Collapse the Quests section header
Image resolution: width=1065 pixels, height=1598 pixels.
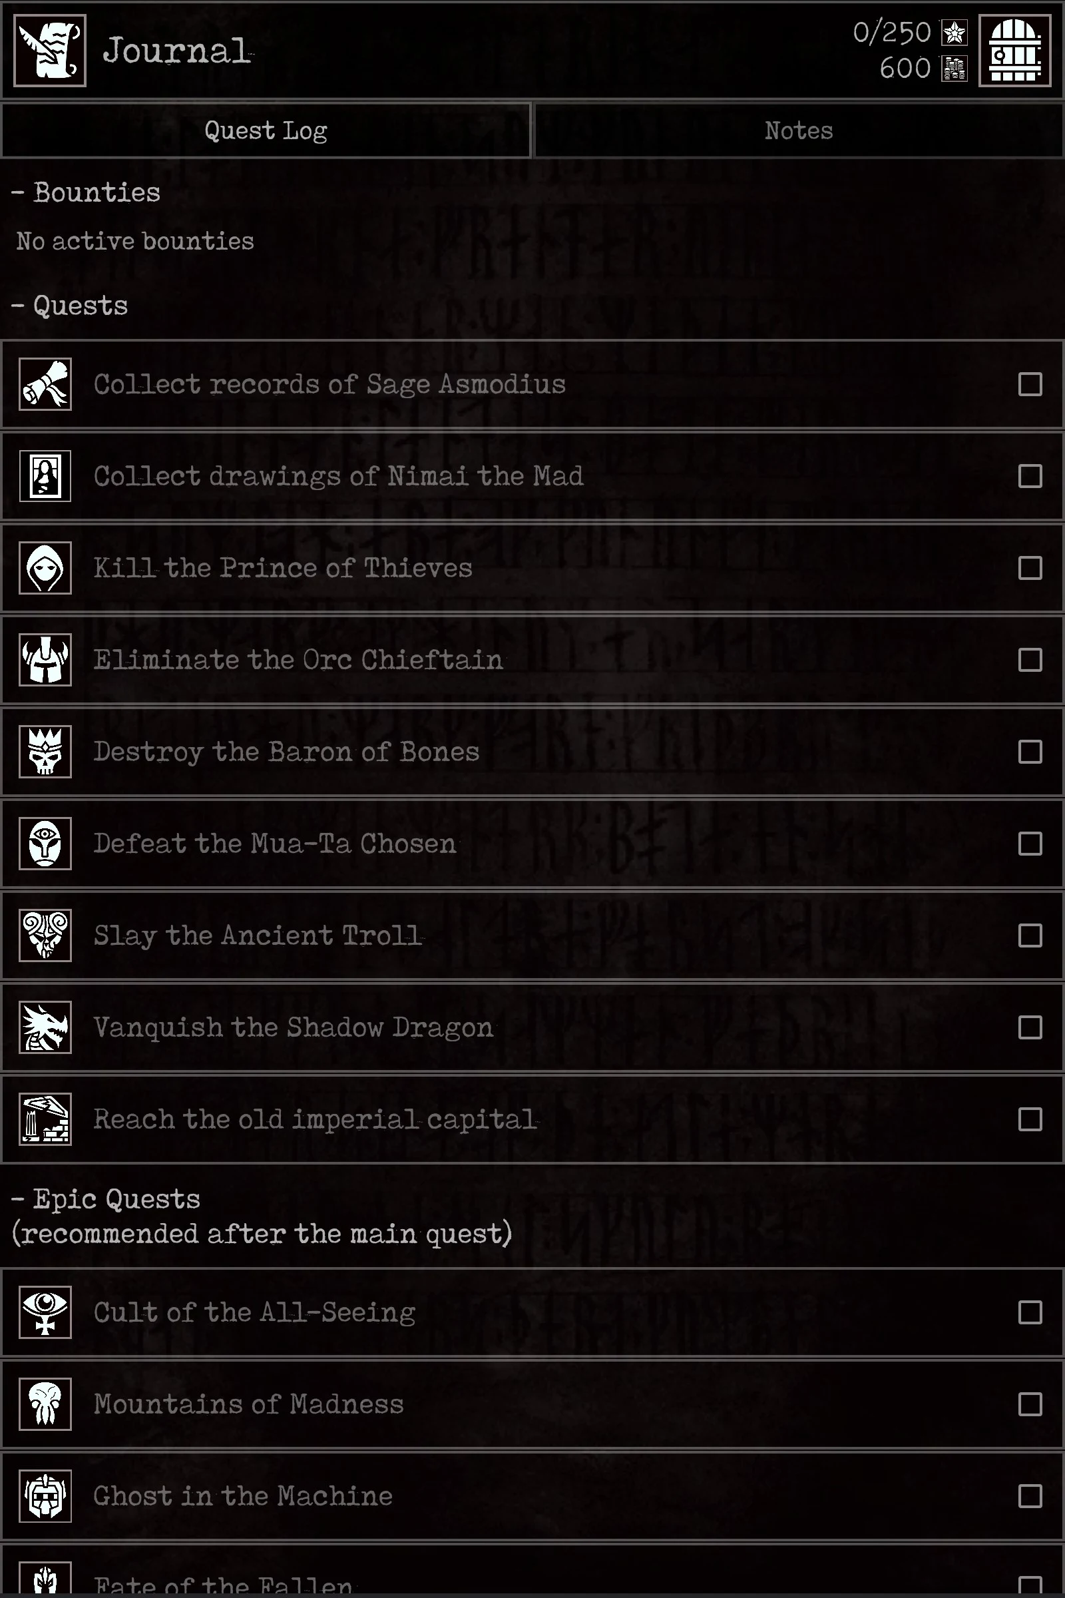point(70,306)
